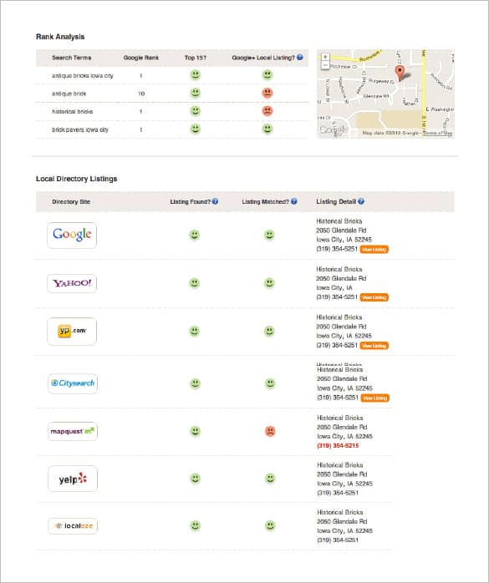Click Listing Matched smiley in yelp row
Screen dimensions: 489x583
270,479
